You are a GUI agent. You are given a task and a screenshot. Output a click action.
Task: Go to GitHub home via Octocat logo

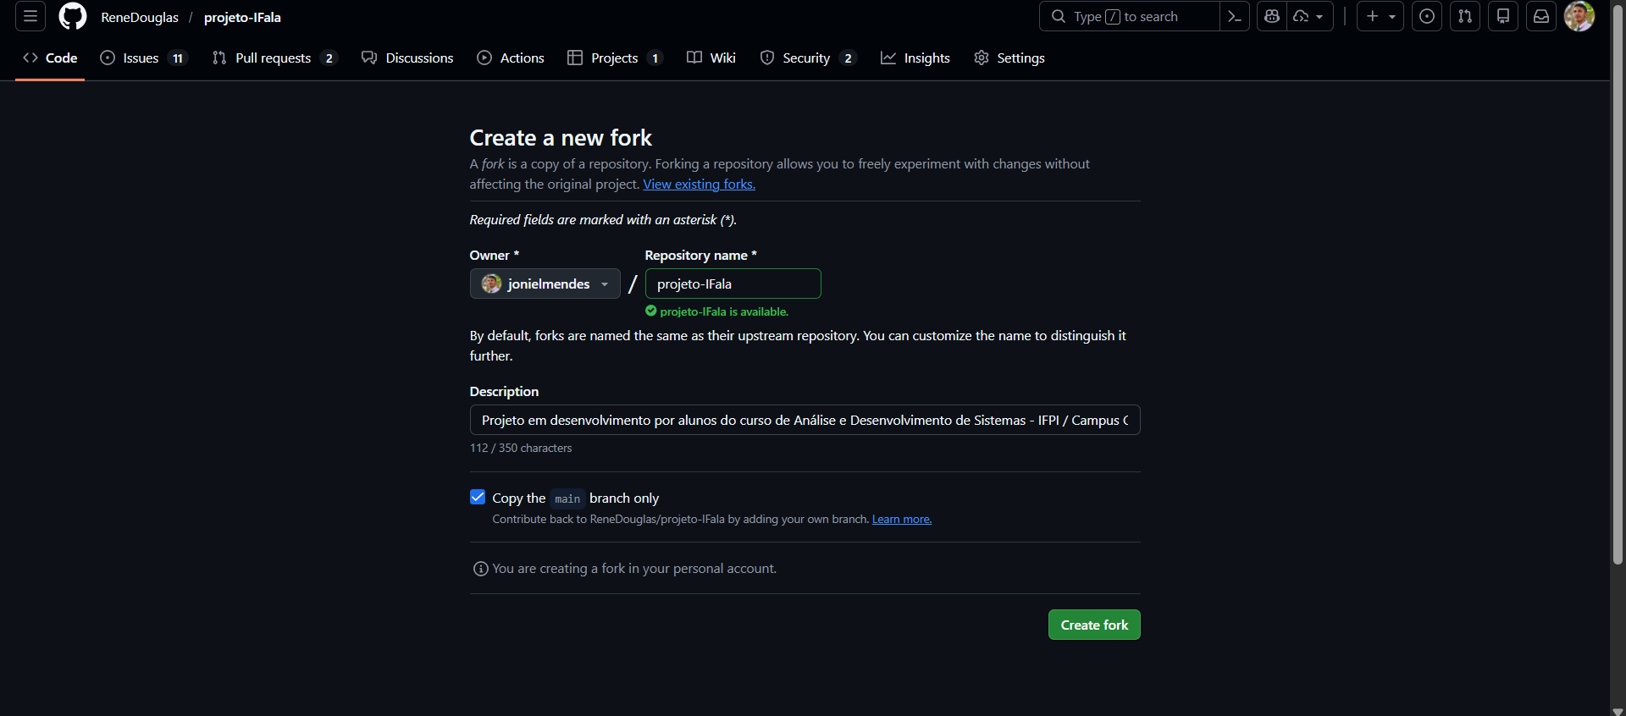[x=73, y=16]
